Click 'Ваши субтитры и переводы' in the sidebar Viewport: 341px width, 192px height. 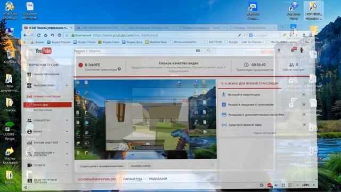coord(43,181)
